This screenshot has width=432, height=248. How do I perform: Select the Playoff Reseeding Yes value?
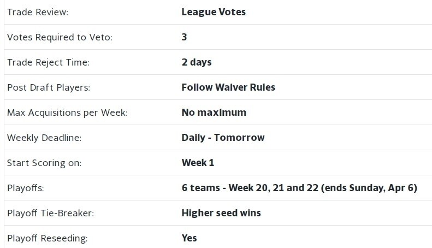pyautogui.click(x=190, y=238)
